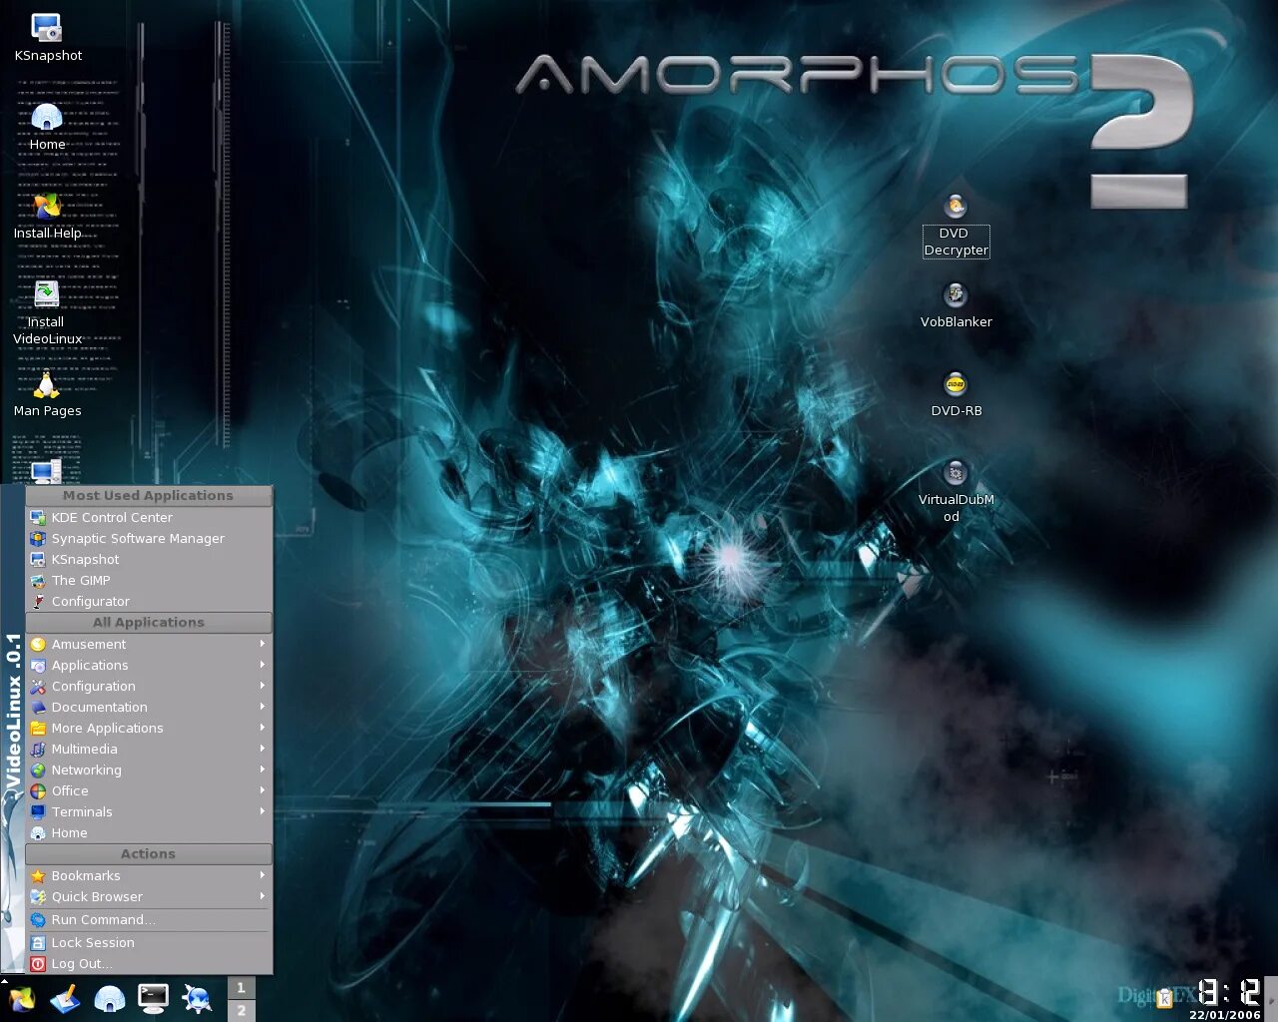The image size is (1278, 1022).
Task: Open the Klipper clipboard in the system tray
Action: tap(1166, 998)
